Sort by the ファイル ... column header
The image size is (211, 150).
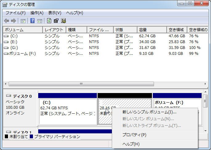pyautogui.click(x=100, y=30)
